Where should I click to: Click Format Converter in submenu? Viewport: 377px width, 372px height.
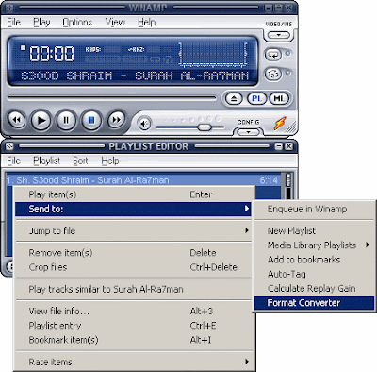314,303
